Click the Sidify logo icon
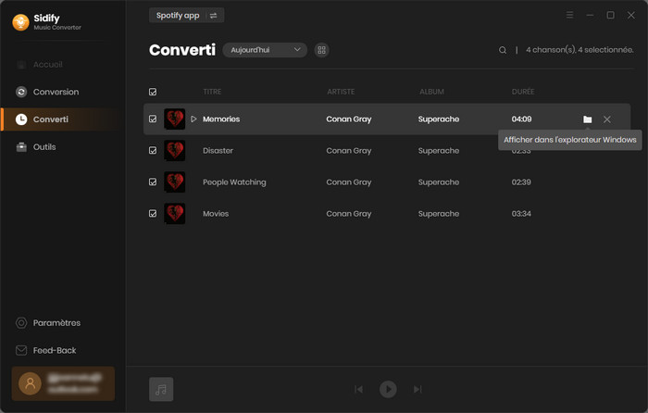648x413 pixels. click(19, 19)
